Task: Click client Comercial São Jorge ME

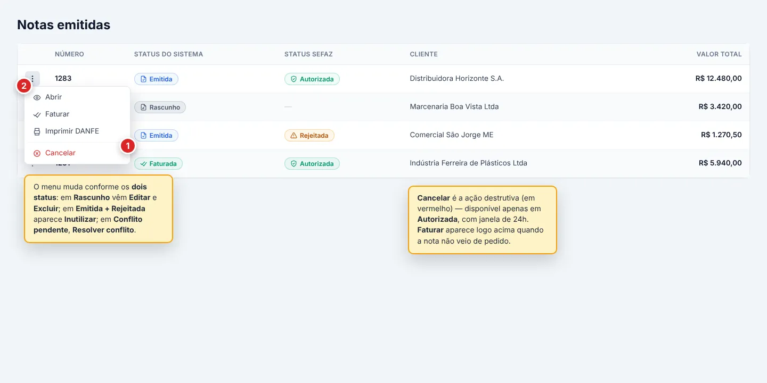Action: tap(452, 135)
